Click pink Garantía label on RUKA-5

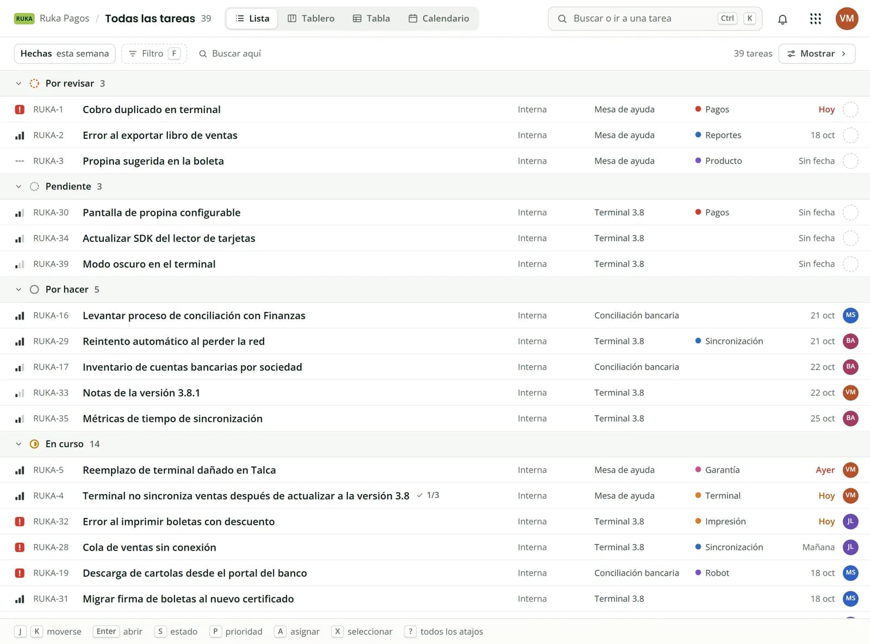click(x=717, y=470)
